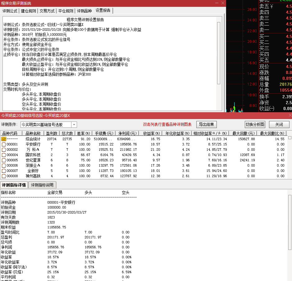Viewport: 292px width, 281px height.
Task: Click the results list scrollbar thumb
Action: (x=290, y=138)
